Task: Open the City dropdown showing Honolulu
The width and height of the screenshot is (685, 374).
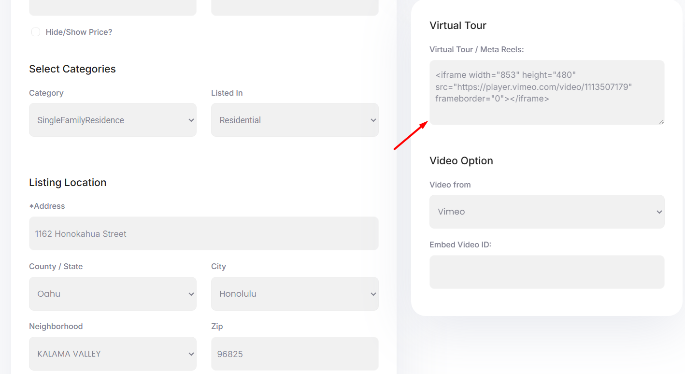Action: coord(295,294)
